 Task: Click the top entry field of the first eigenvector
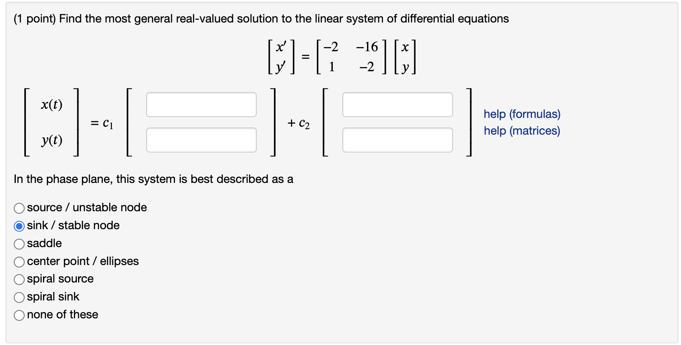coord(201,104)
